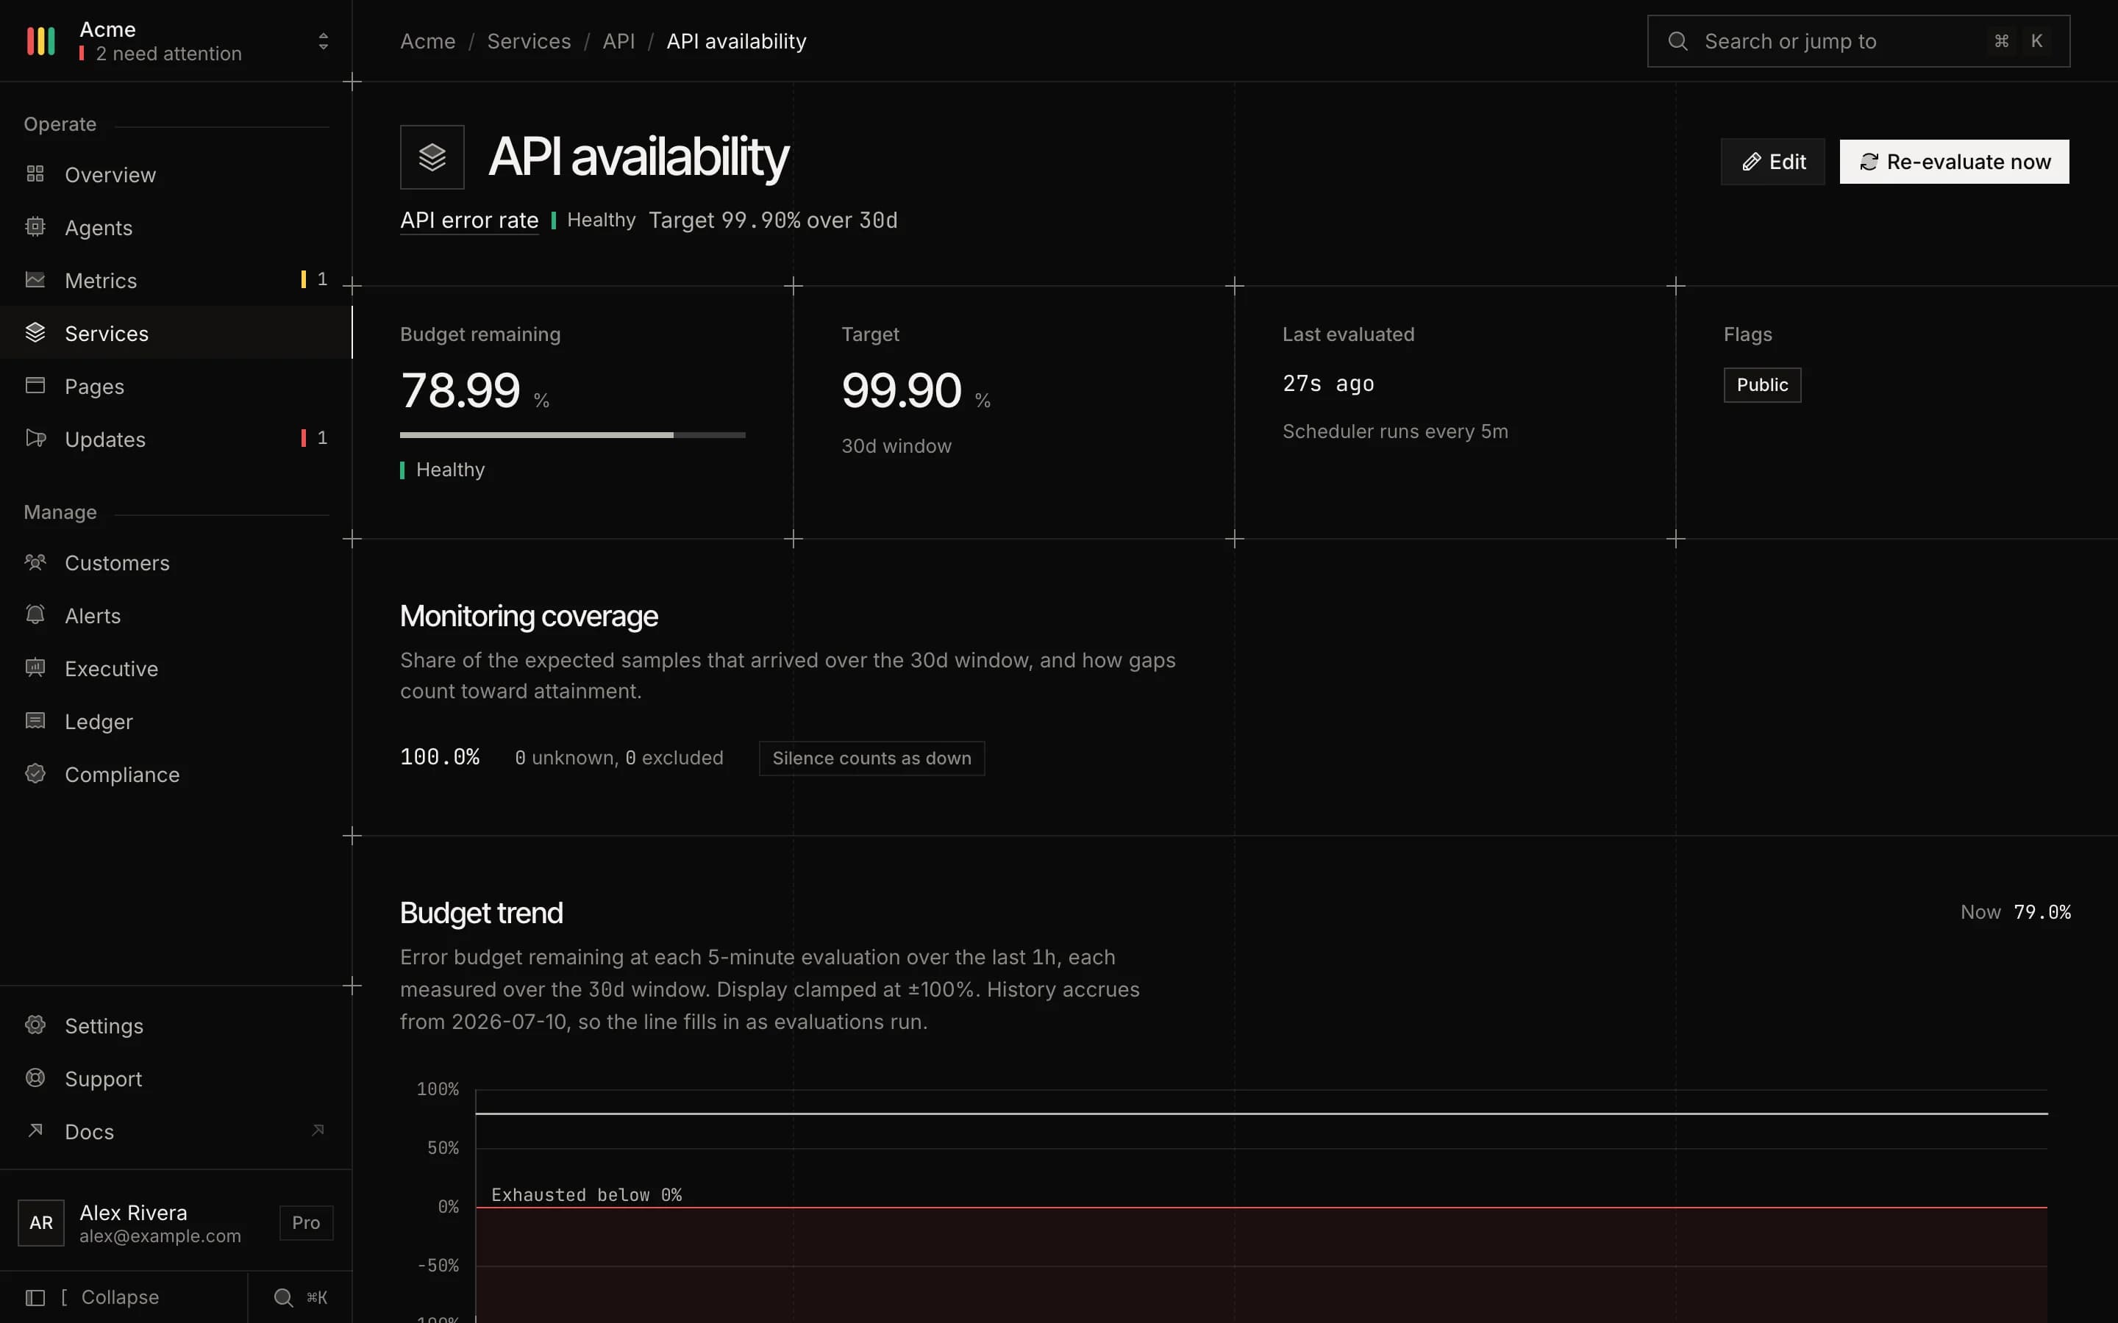Viewport: 2118px width, 1323px height.
Task: Open the Compliance badge icon
Action: 35,773
